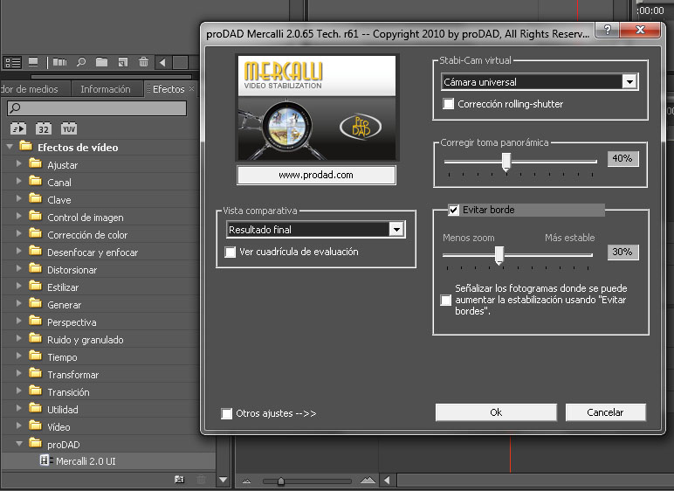
Task: Click the Efectos de vídeo folder icon
Action: pyautogui.click(x=26, y=146)
